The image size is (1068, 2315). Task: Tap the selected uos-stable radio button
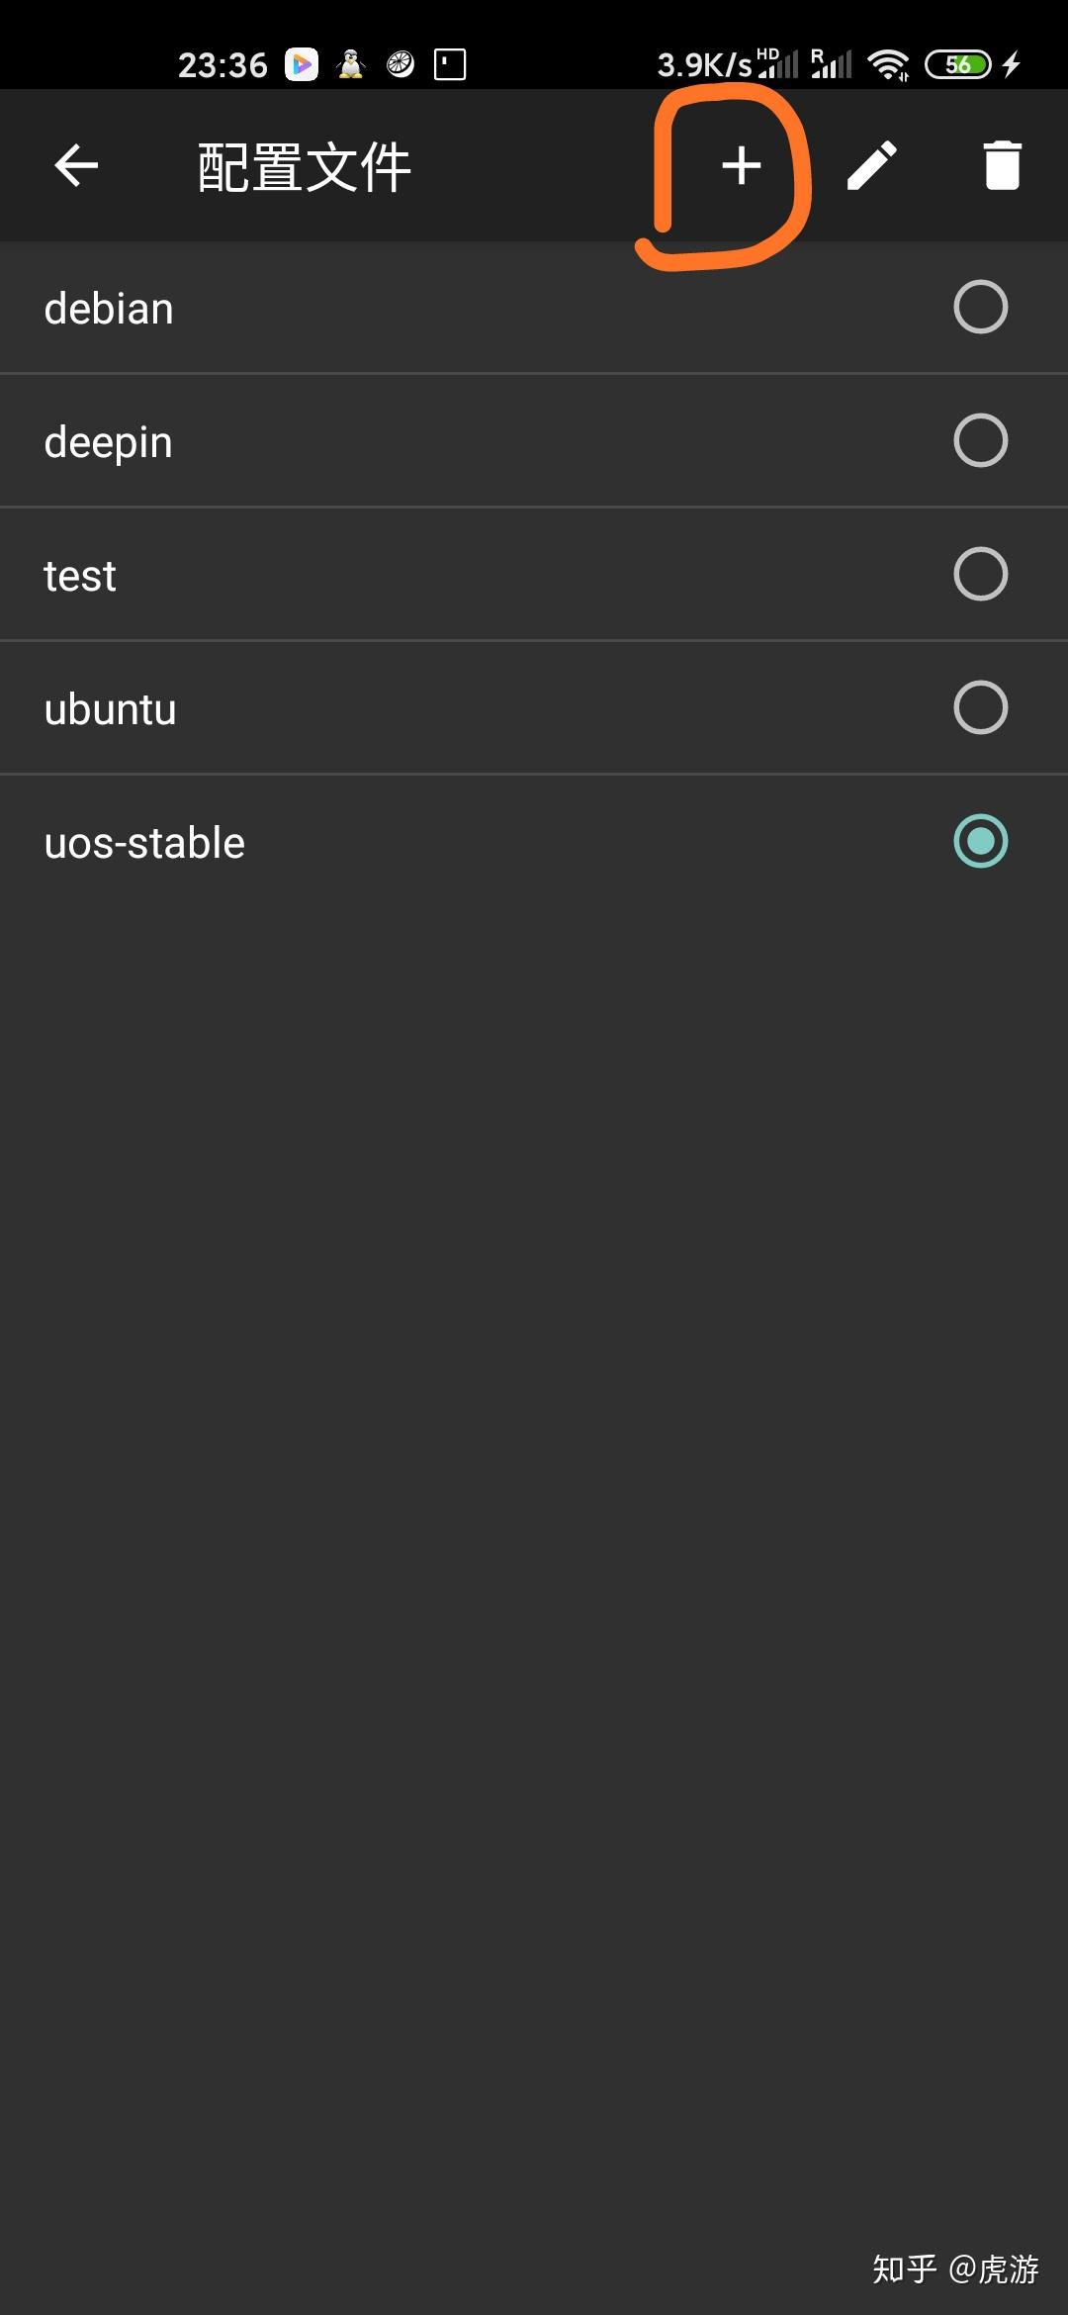point(980,841)
